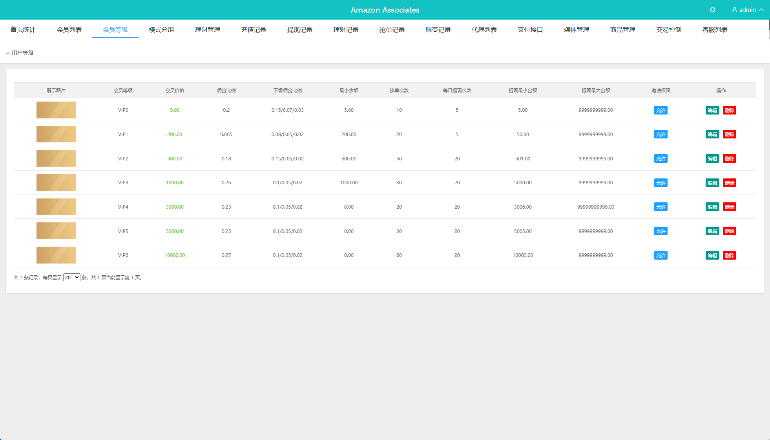Screen dimensions: 770x440
Task: Expand the admin account menu arrow
Action: tap(761, 10)
